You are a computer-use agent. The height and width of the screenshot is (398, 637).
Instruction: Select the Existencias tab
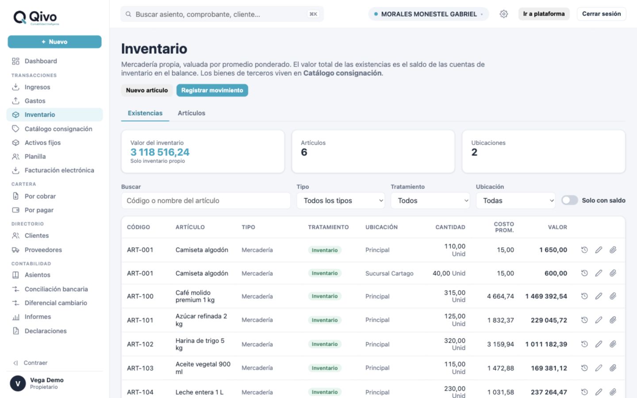coord(145,113)
